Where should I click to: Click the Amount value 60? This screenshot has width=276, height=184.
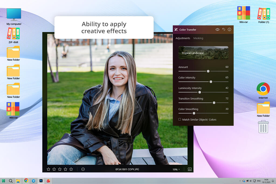(227, 67)
